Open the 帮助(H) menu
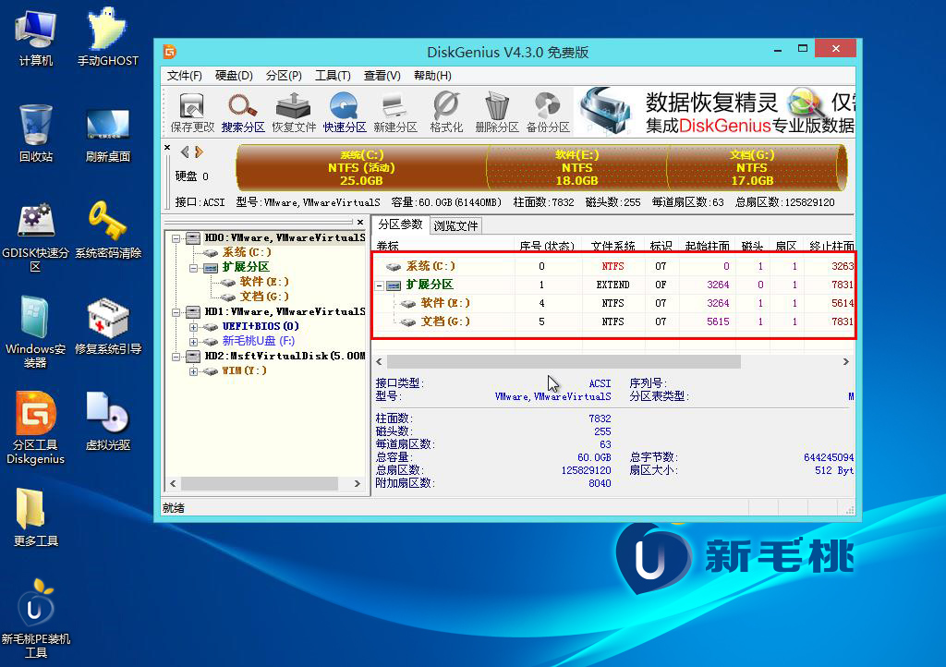946x667 pixels. click(432, 76)
